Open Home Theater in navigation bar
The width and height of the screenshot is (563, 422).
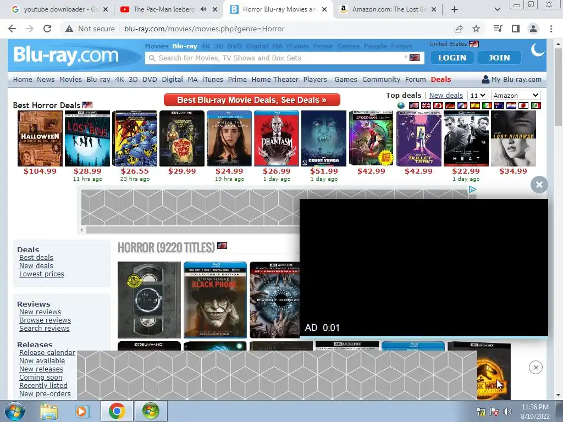click(x=275, y=79)
